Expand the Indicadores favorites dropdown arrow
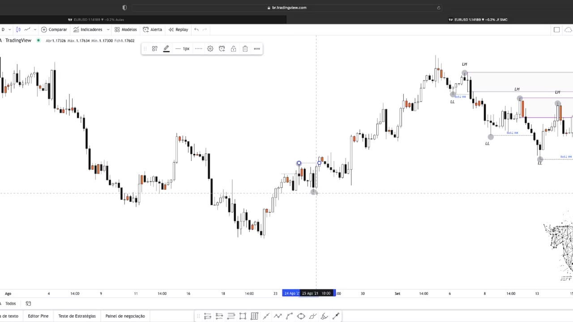573x322 pixels. 108,30
